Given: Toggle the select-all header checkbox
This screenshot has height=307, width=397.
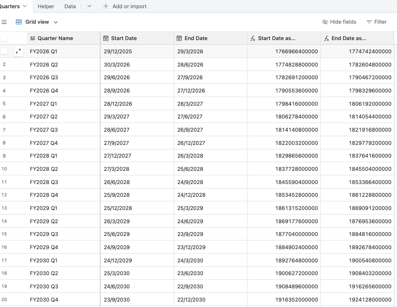Looking at the screenshot, I should 4,38.
